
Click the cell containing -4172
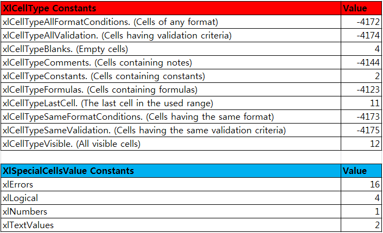pyautogui.click(x=361, y=22)
